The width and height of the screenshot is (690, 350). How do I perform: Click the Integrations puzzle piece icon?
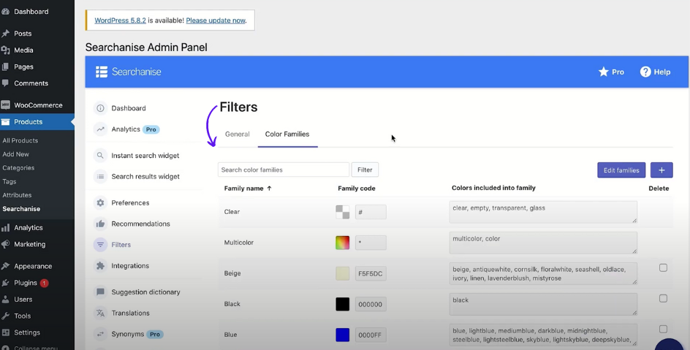pyautogui.click(x=100, y=265)
